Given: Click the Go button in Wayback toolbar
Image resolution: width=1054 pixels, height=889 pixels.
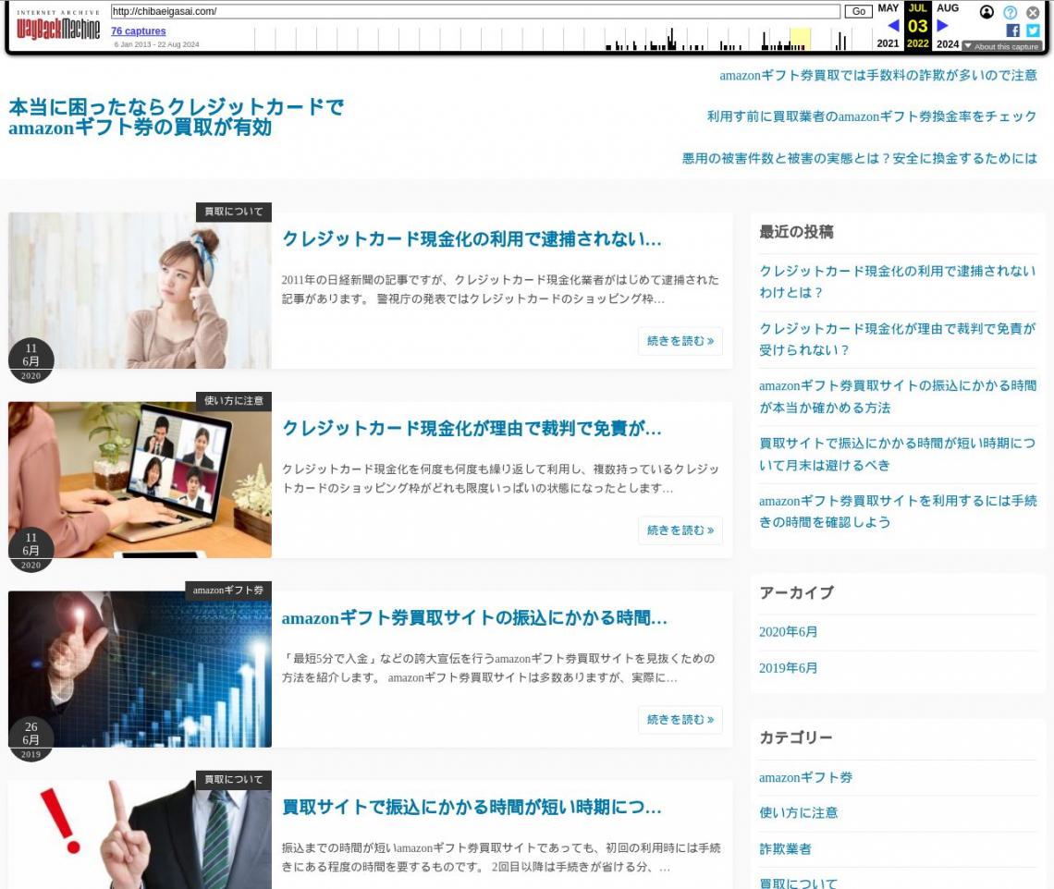Looking at the screenshot, I should click(858, 11).
